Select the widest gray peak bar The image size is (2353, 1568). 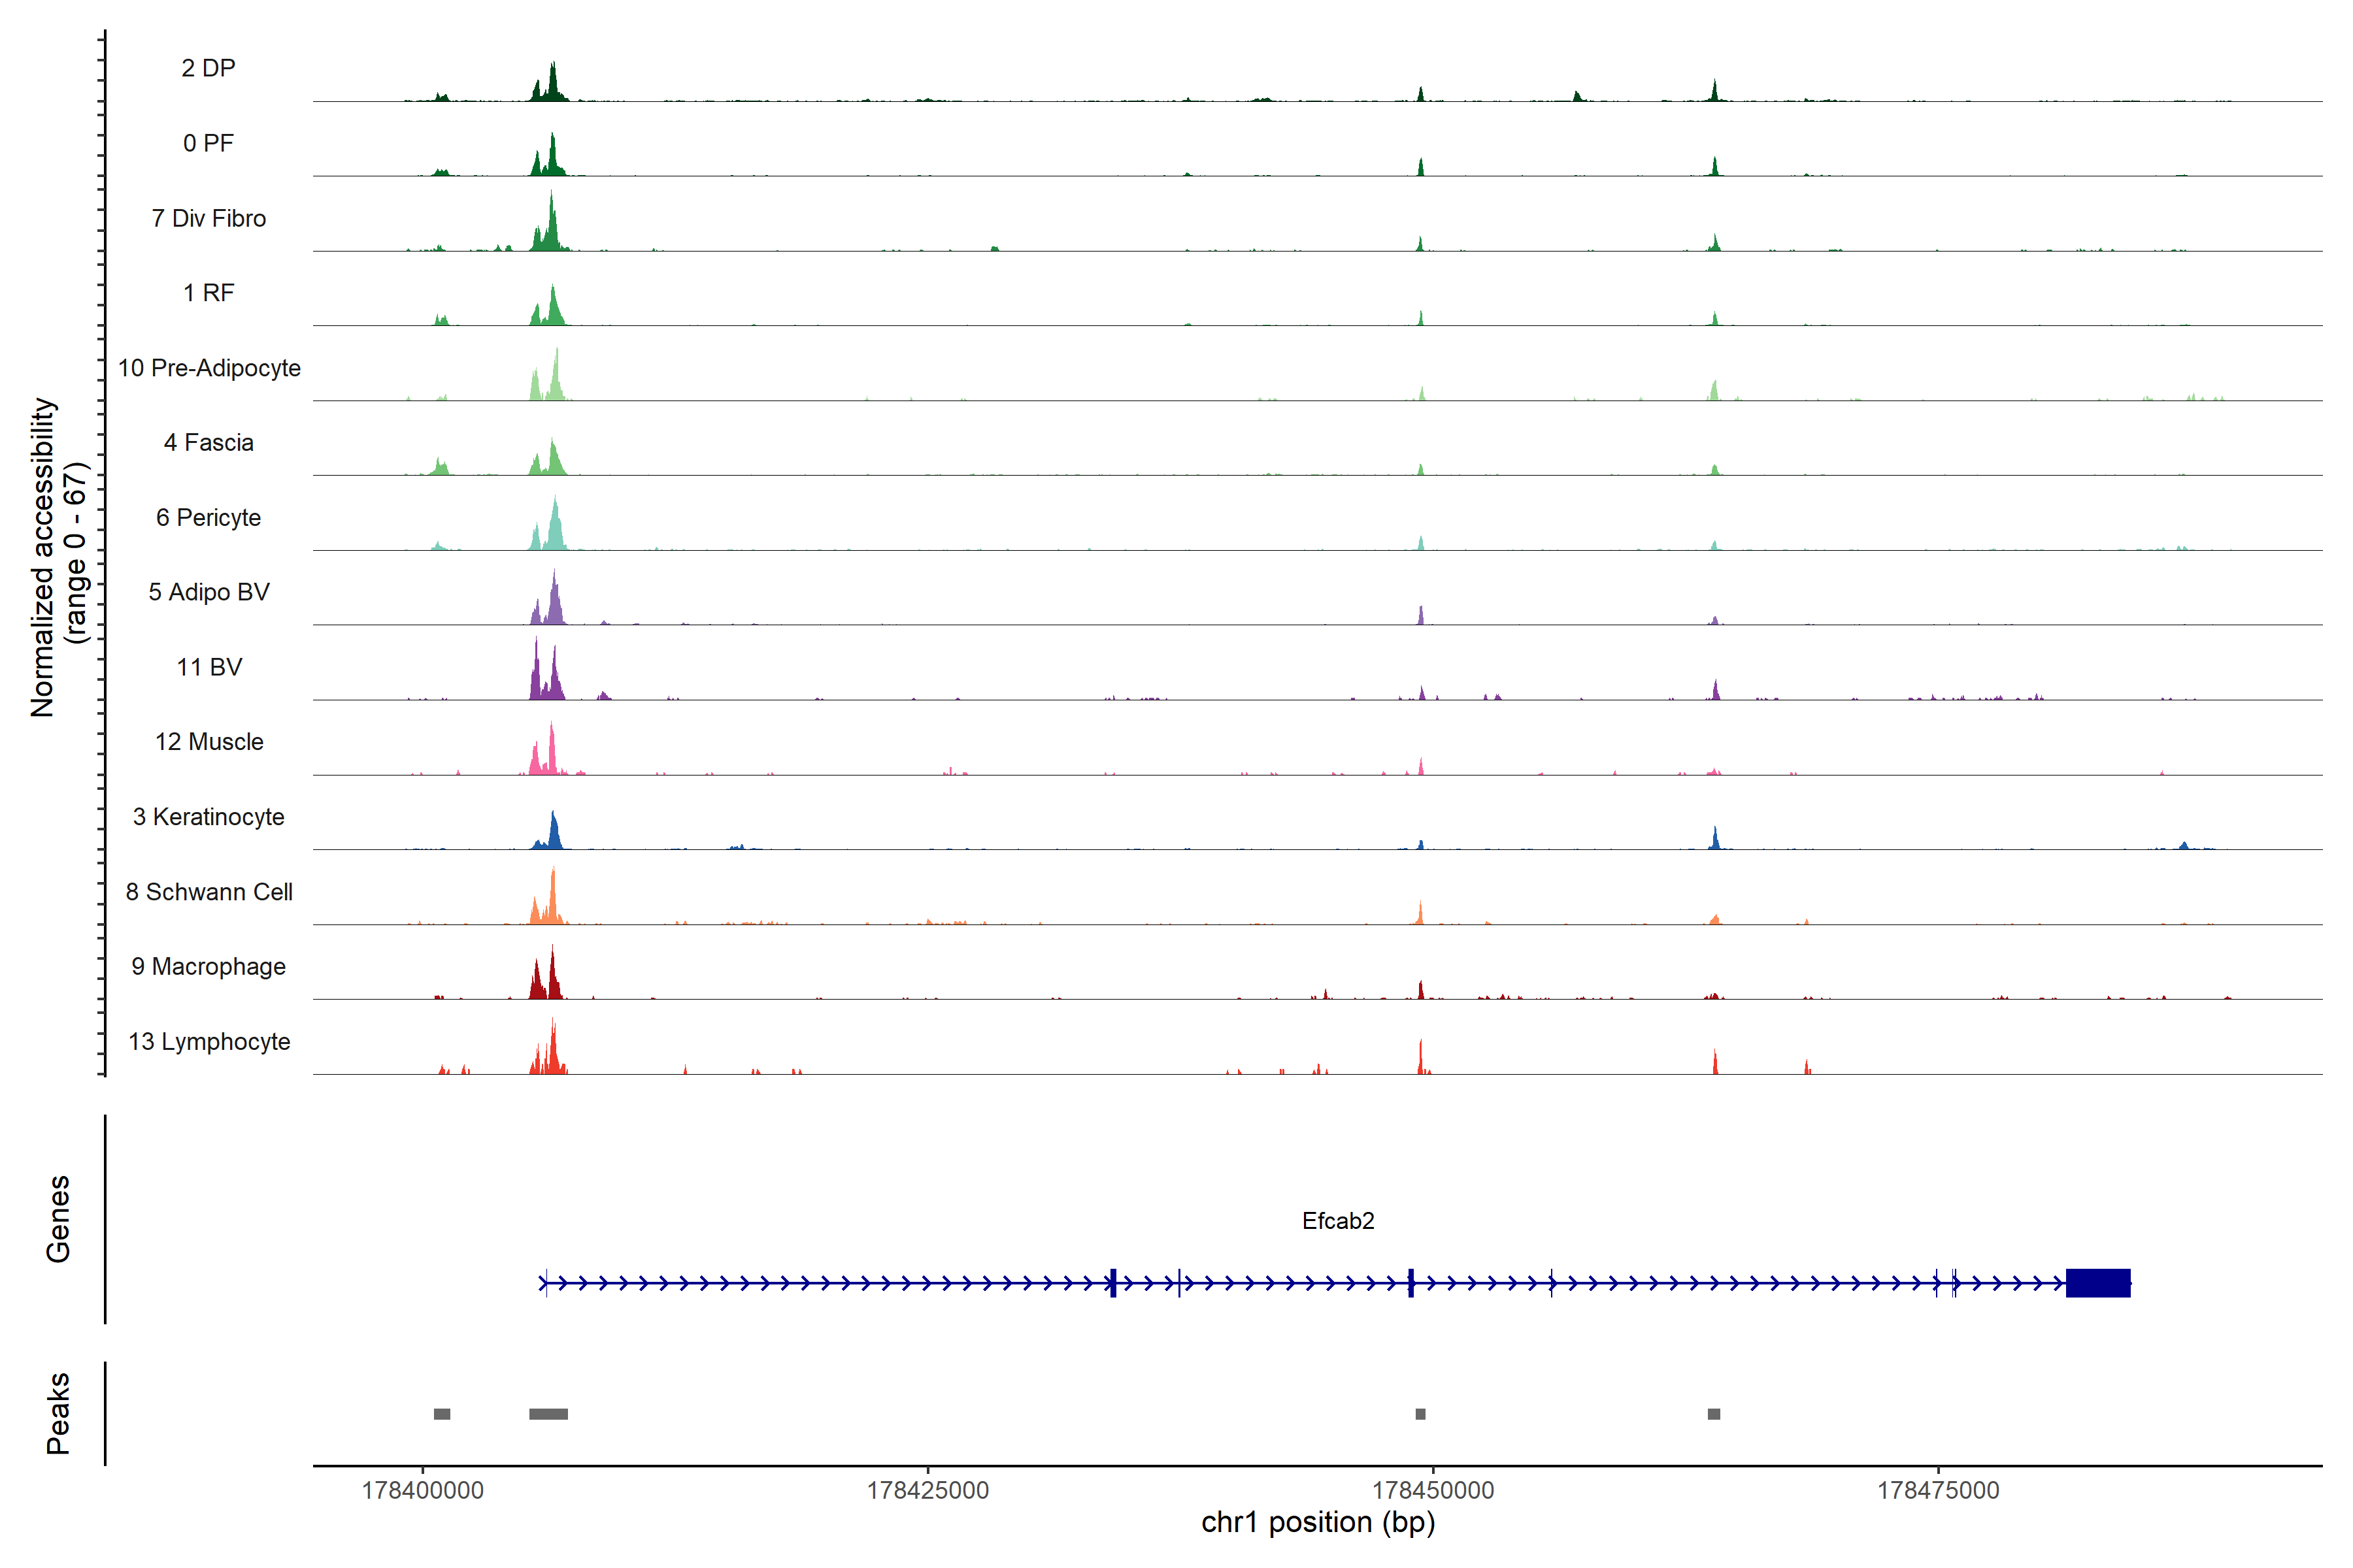pos(548,1414)
